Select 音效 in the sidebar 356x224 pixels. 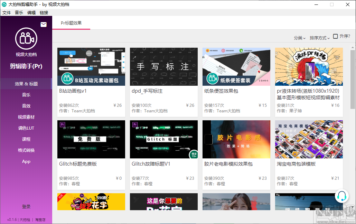26,106
